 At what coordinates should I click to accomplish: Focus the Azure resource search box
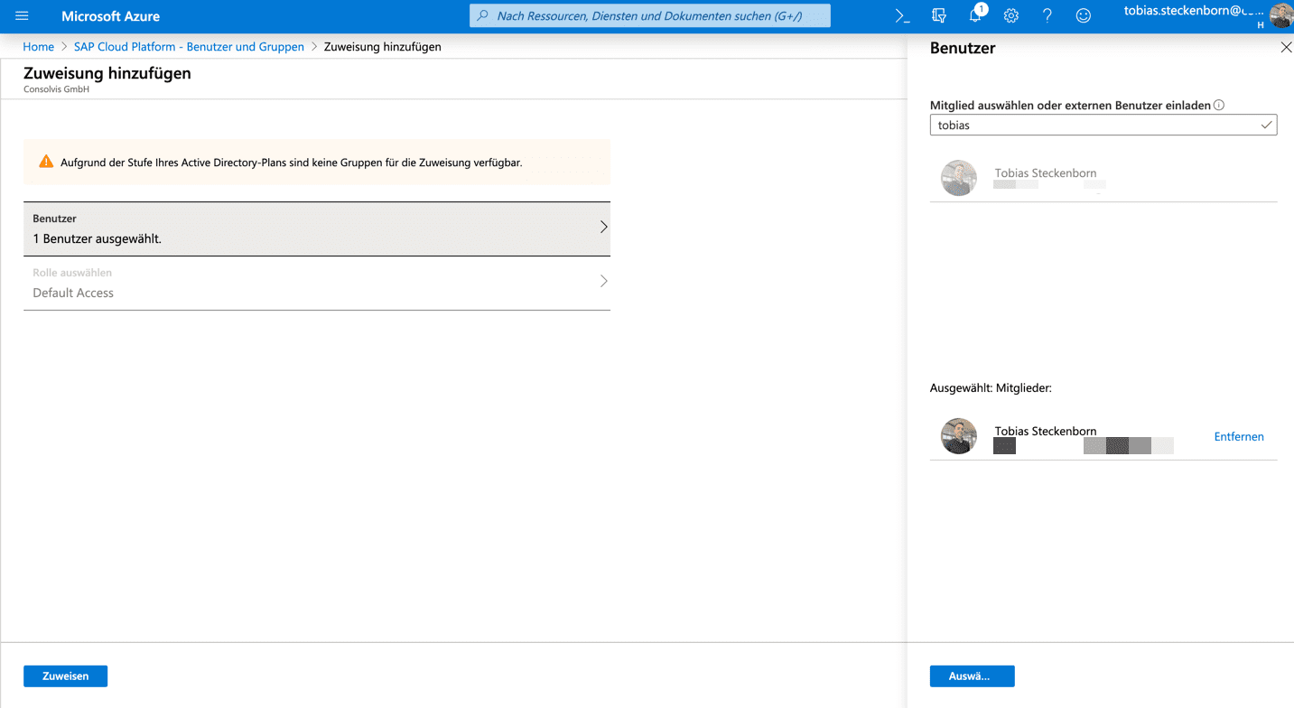click(650, 16)
